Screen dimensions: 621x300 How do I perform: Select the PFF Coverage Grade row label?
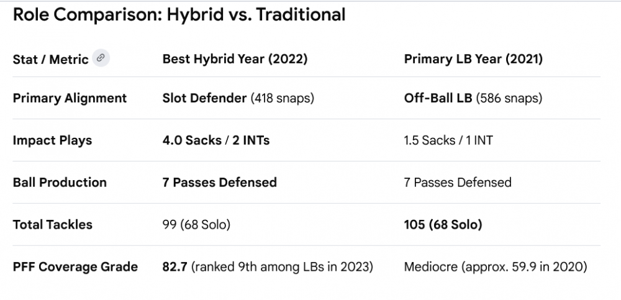click(x=75, y=267)
